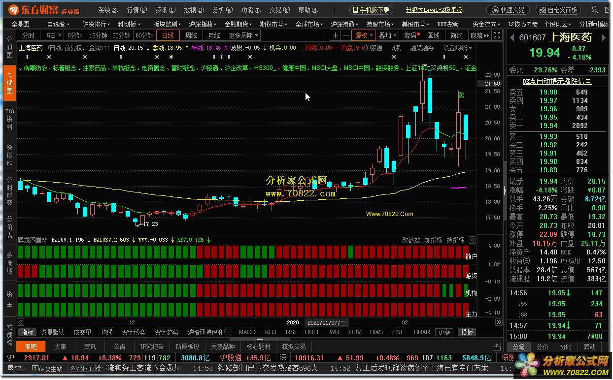Expand 全球市场 dropdown

coord(309,24)
